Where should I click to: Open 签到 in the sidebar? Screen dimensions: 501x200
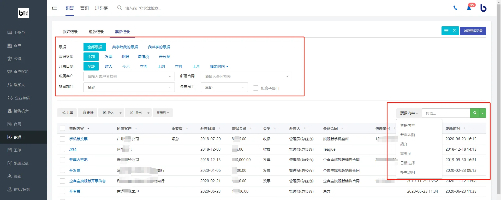pos(23,176)
